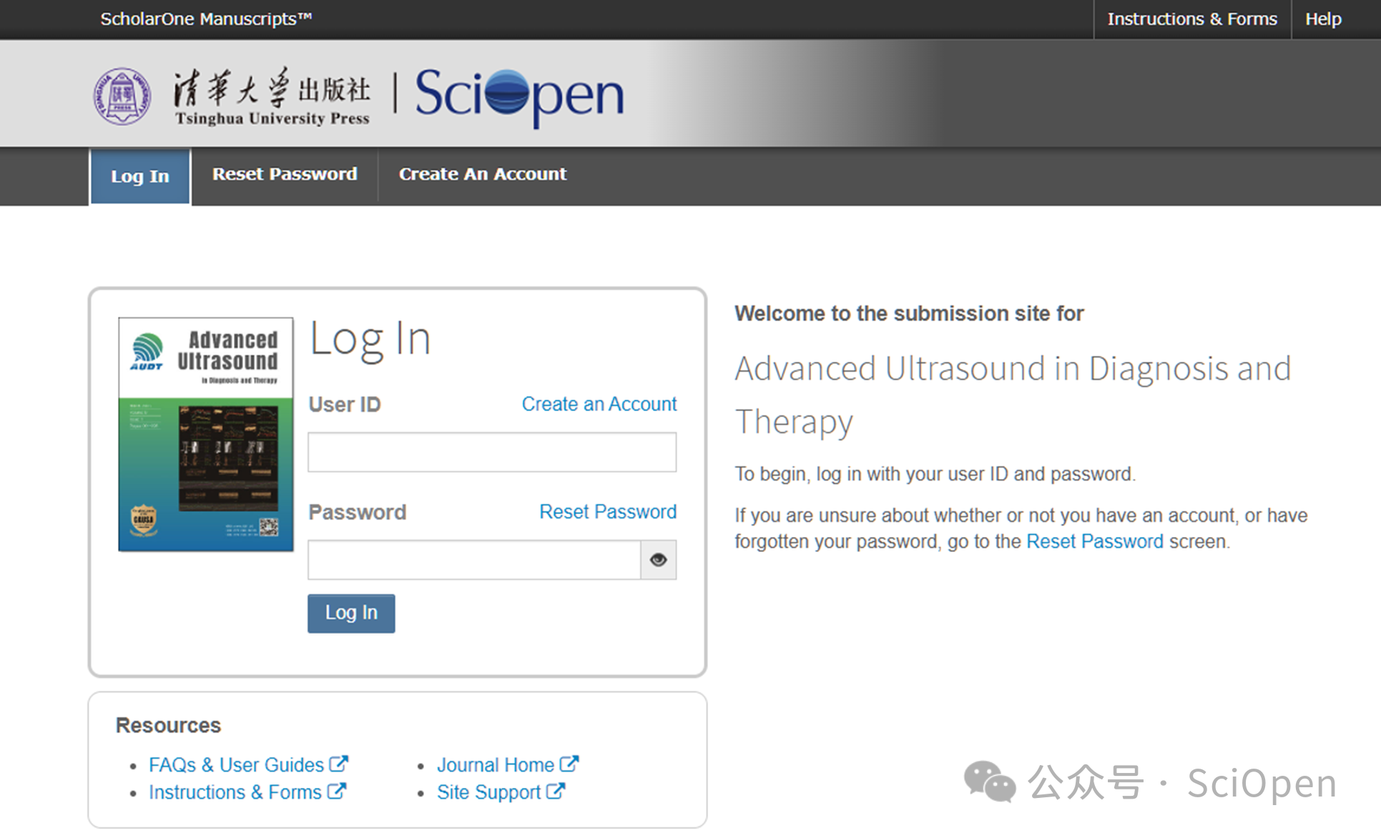Follow the Reset Password link above password field

[608, 512]
